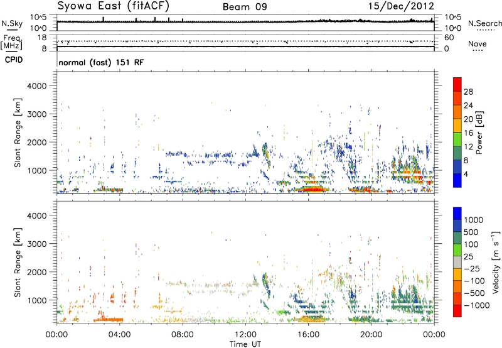Viewport: 502px width, 348px height.
Task: Click the '1000' range tick in velocity panel
Action: point(36,300)
